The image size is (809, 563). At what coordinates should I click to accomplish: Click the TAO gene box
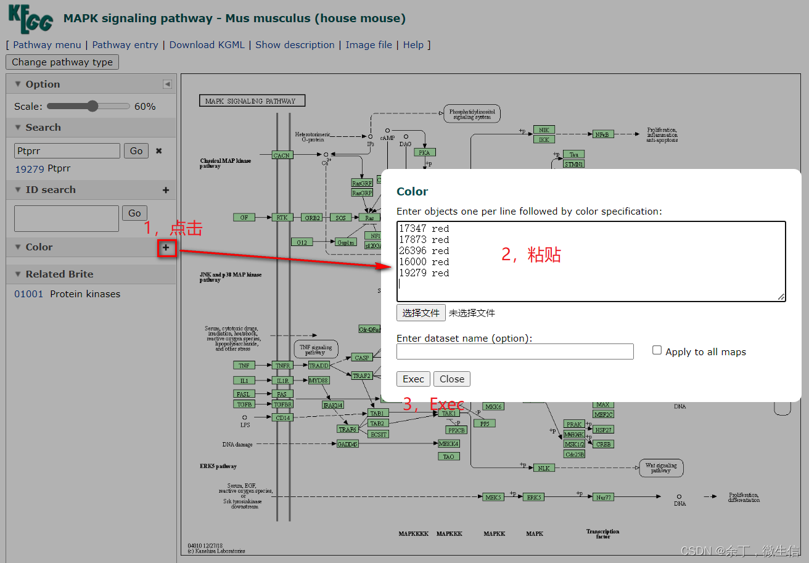[448, 456]
